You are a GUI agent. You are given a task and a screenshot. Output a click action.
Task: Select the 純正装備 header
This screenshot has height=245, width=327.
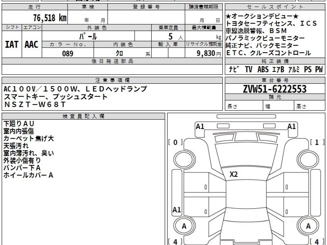(275, 61)
